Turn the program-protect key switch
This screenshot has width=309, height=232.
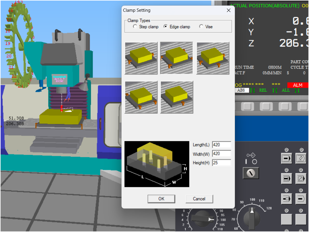click(x=251, y=173)
